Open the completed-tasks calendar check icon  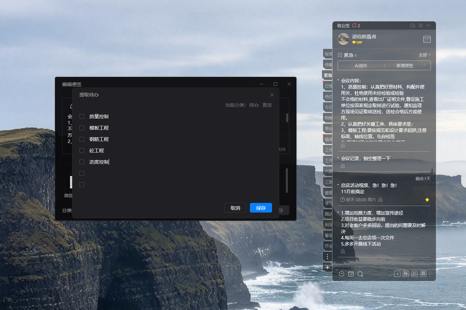pyautogui.click(x=351, y=274)
